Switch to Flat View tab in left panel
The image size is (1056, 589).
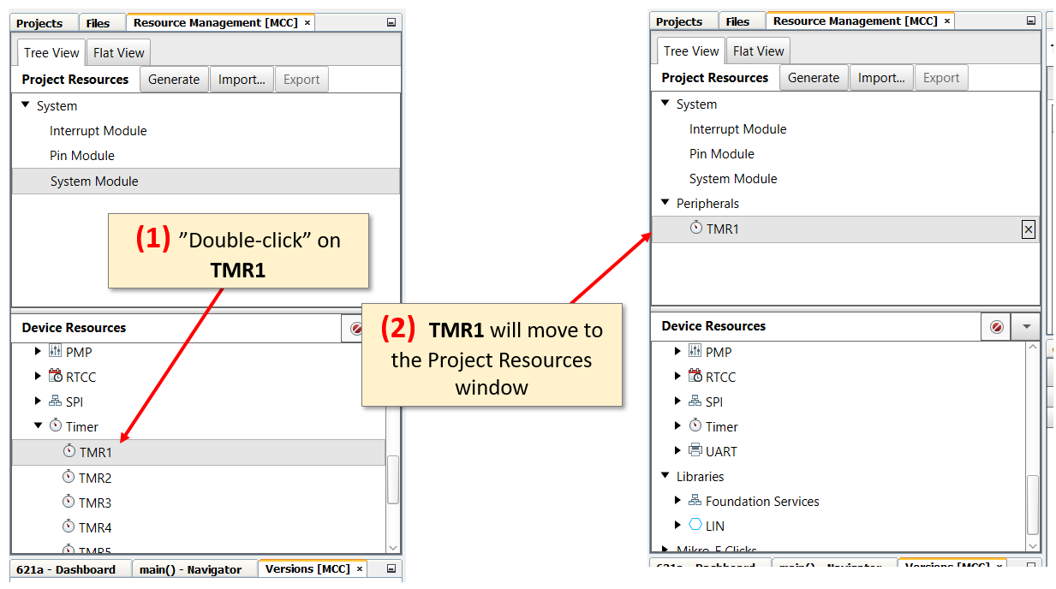118,53
